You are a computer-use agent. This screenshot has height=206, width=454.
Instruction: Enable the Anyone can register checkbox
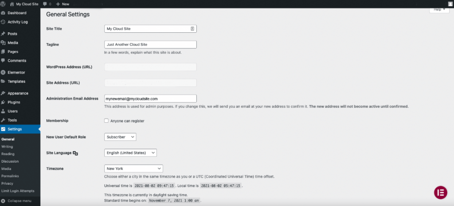[x=106, y=120]
